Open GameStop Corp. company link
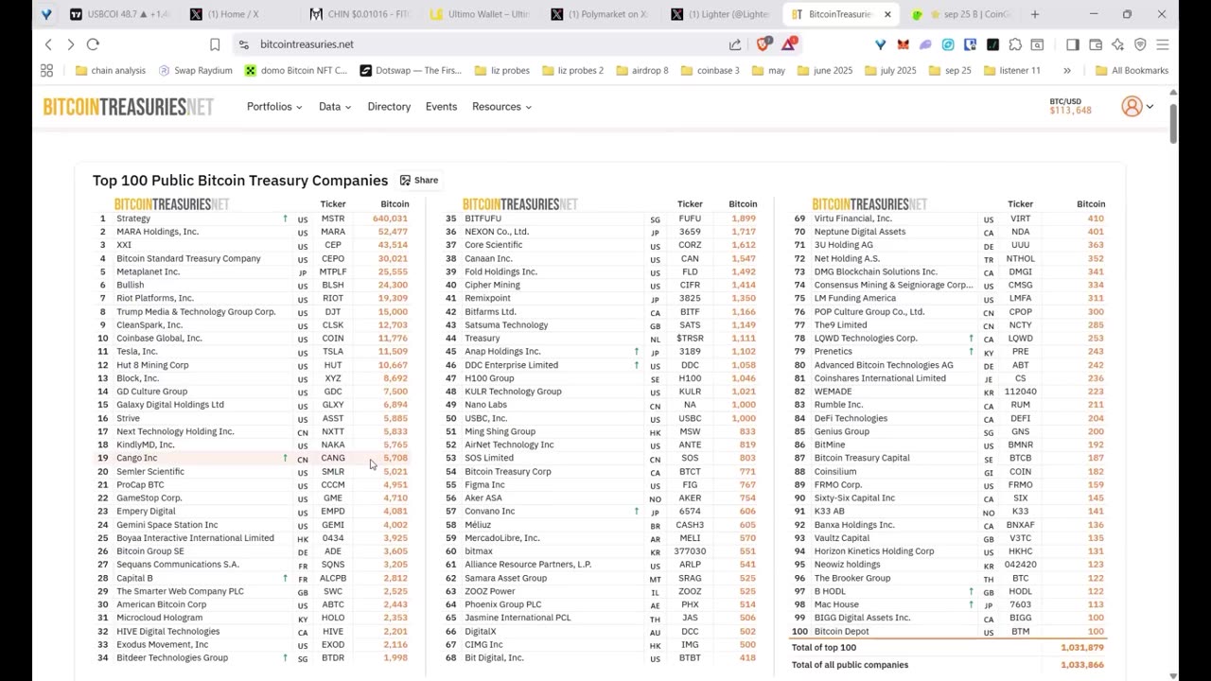The width and height of the screenshot is (1211, 681). pos(149,498)
